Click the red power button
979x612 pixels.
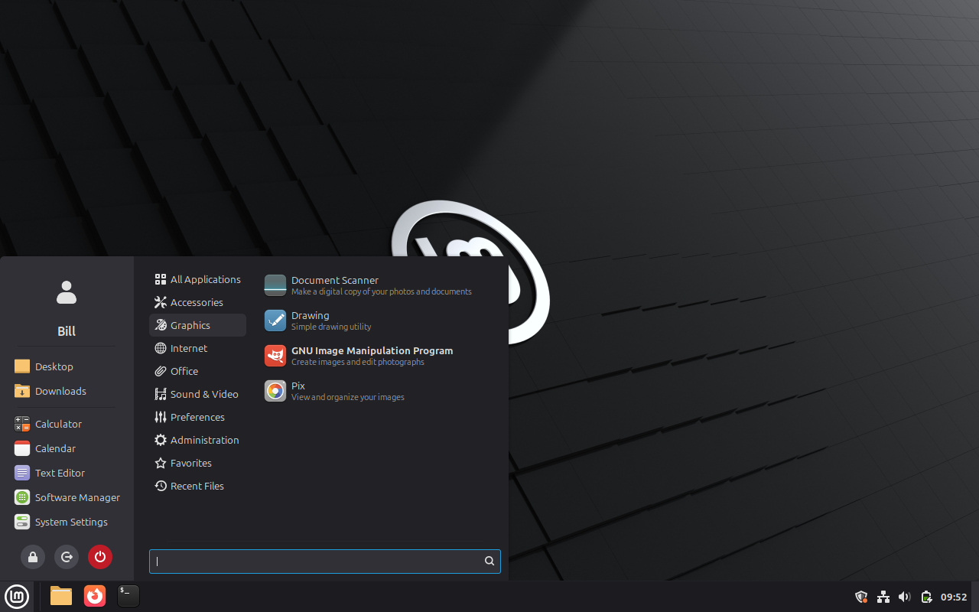(100, 557)
